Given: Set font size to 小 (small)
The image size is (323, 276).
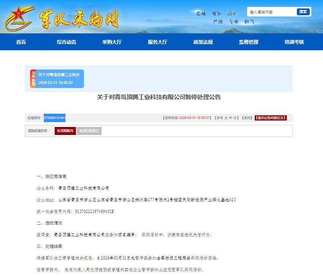Looking at the screenshot, I should pos(235,118).
